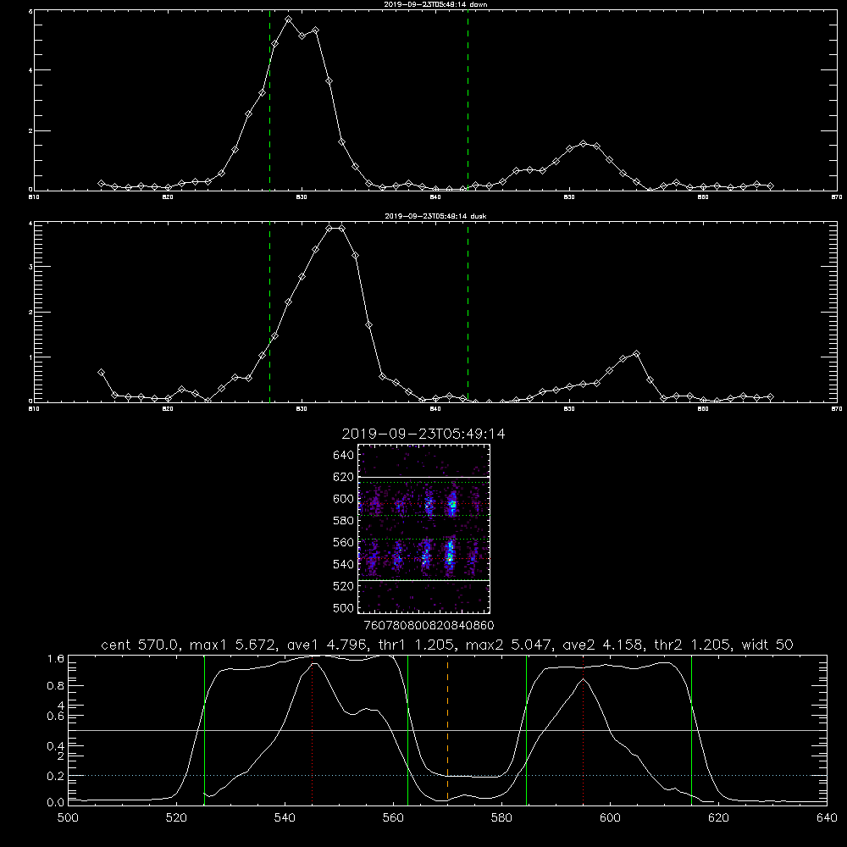Click the rightmost solid green line in the bottom plot

pyautogui.click(x=691, y=729)
